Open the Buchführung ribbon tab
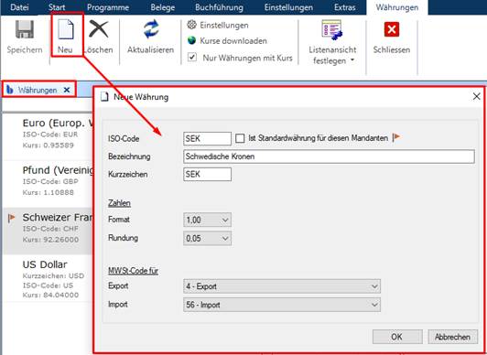 pos(219,7)
